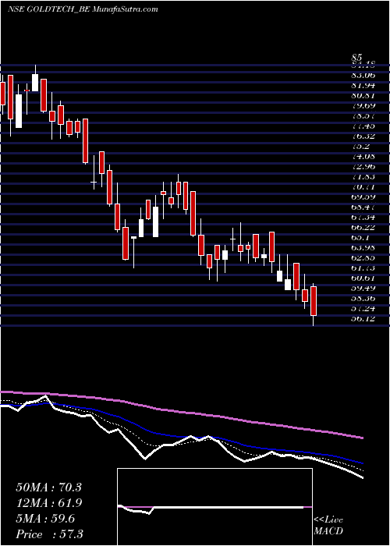Click the 69.59 price axis label
This screenshot has height=546, width=390.
tap(363, 197)
